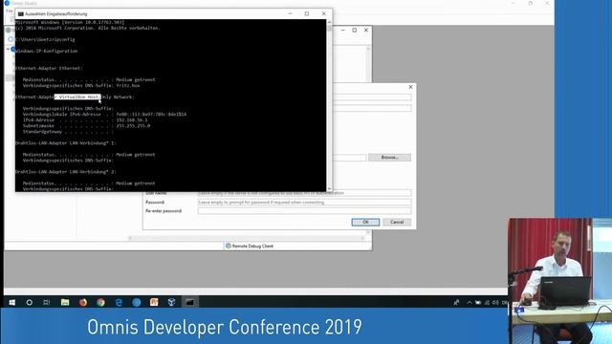Click highlighted VirtualBox Host text in console
612x344 pixels.
pyautogui.click(x=77, y=97)
